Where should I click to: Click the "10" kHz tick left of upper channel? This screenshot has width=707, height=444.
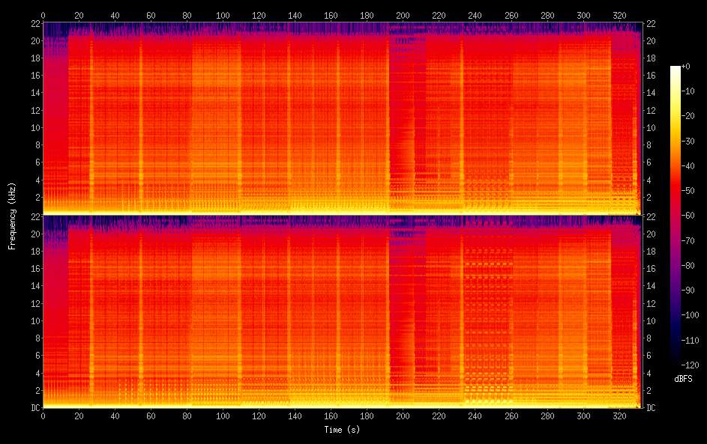(34, 127)
